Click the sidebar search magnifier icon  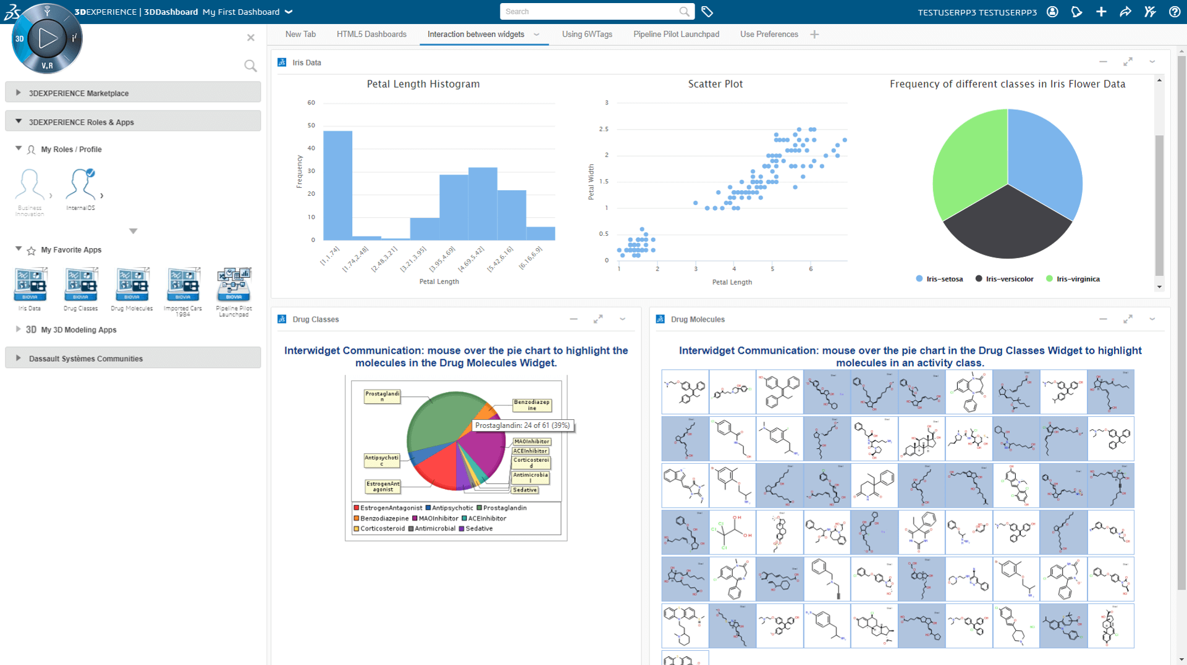[250, 66]
